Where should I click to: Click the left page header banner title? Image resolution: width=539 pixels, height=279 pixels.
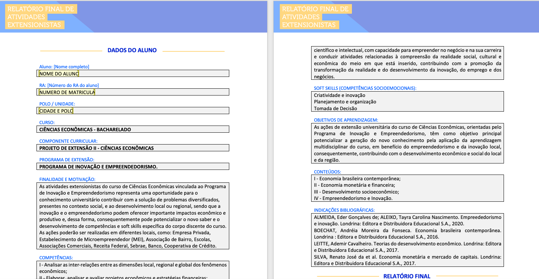(x=40, y=17)
